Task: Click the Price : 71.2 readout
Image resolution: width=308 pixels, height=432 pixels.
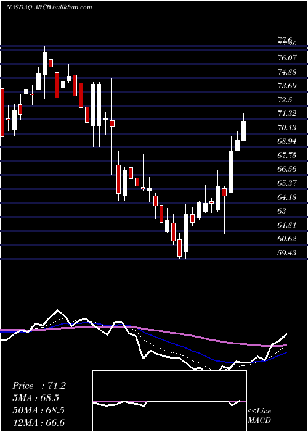Action: [39, 386]
